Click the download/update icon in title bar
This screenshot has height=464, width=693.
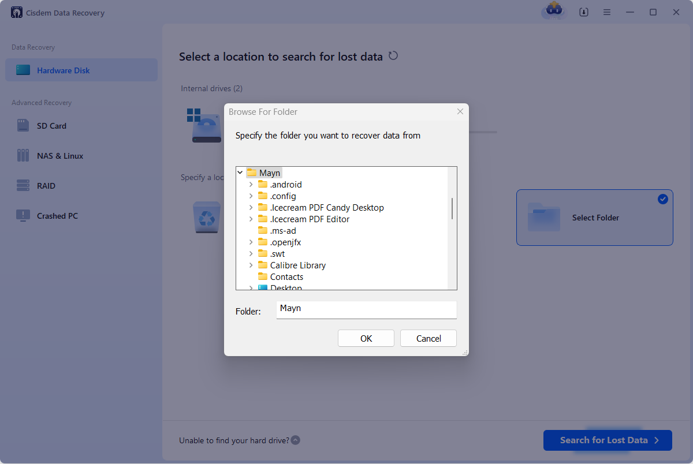click(x=584, y=12)
